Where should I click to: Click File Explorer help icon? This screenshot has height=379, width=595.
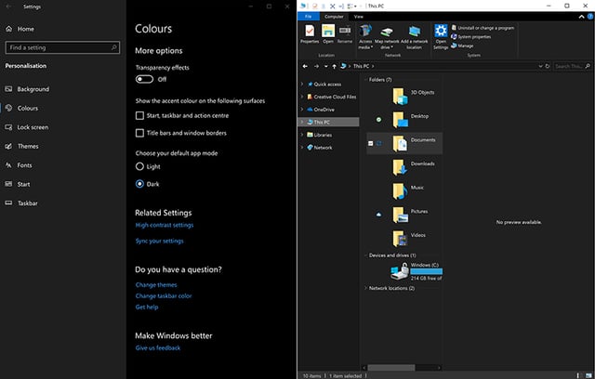point(590,17)
